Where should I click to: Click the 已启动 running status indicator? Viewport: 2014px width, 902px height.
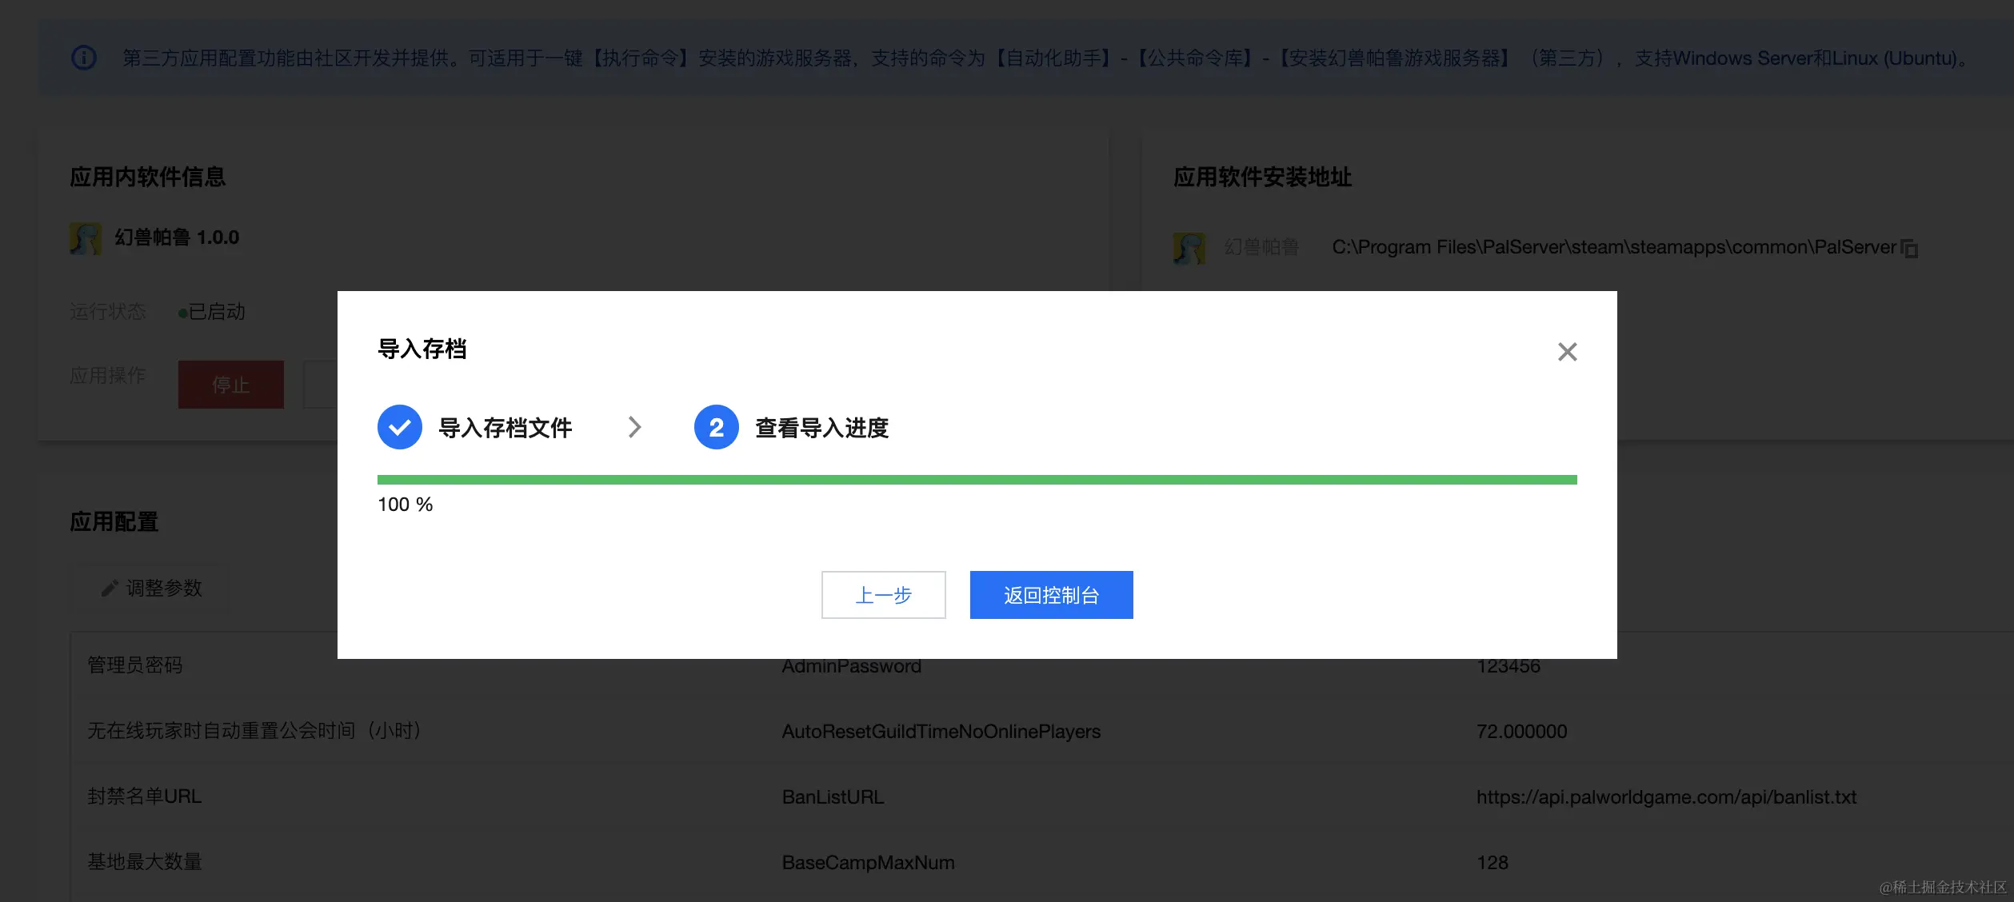tap(212, 312)
